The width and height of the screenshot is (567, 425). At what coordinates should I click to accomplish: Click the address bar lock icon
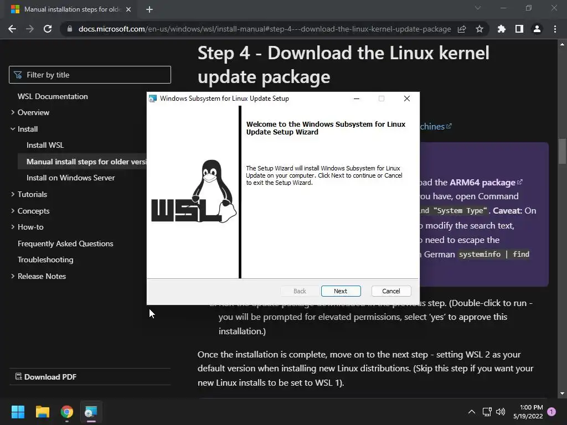[x=70, y=29]
